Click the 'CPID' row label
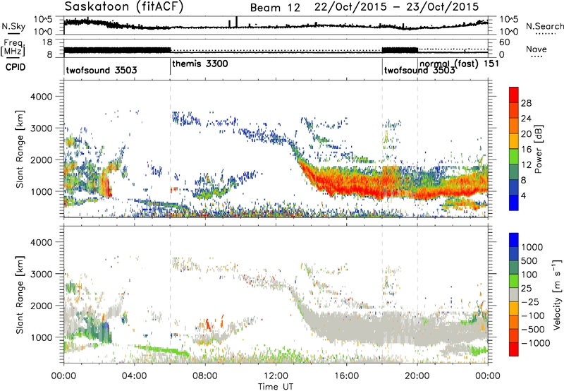Screen dimensions: 564x391 [16, 67]
